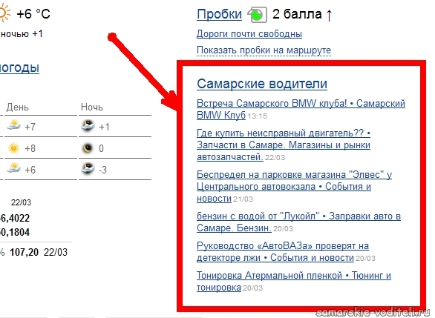The height and width of the screenshot is (318, 435).
Task: Open the Пробки traffic link
Action: pos(219,14)
